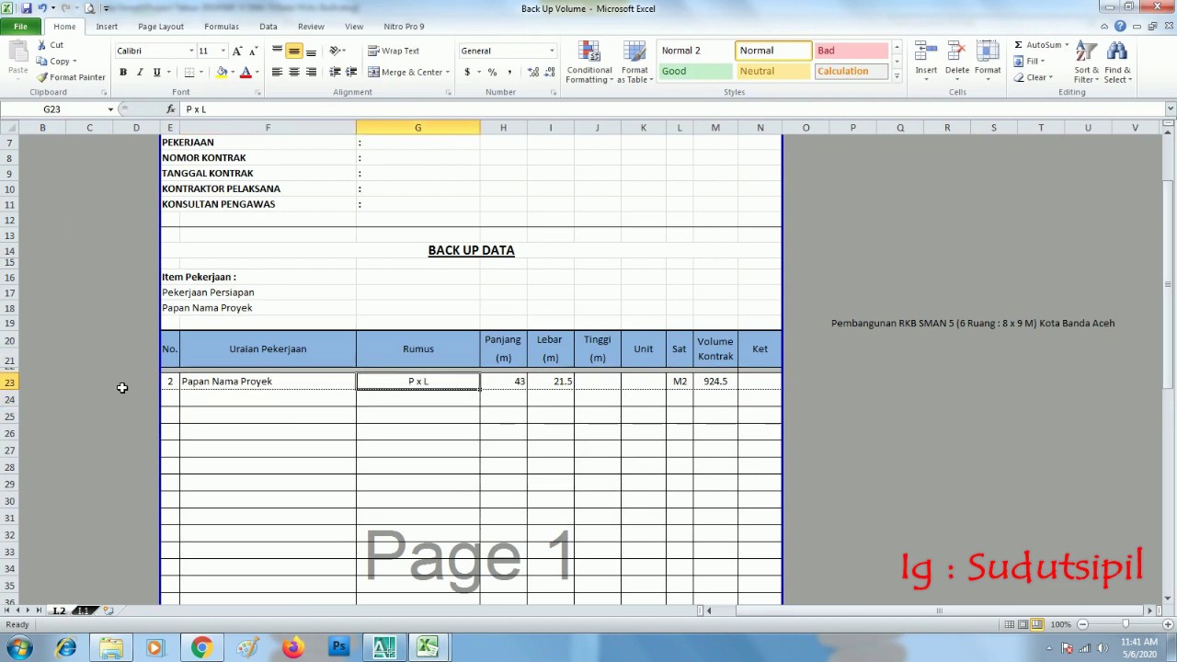The height and width of the screenshot is (662, 1177).
Task: Select cell with value 924.5
Action: [x=715, y=382]
